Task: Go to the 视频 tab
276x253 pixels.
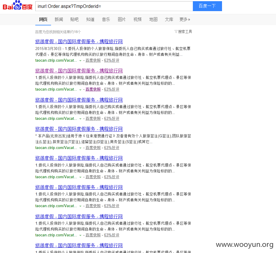Action: [x=137, y=19]
